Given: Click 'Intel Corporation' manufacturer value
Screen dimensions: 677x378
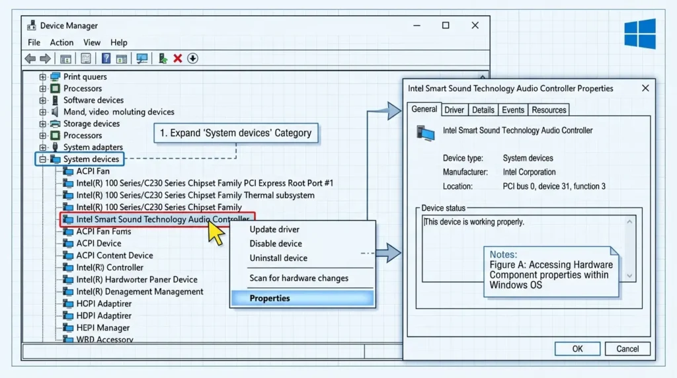Looking at the screenshot, I should coord(529,172).
